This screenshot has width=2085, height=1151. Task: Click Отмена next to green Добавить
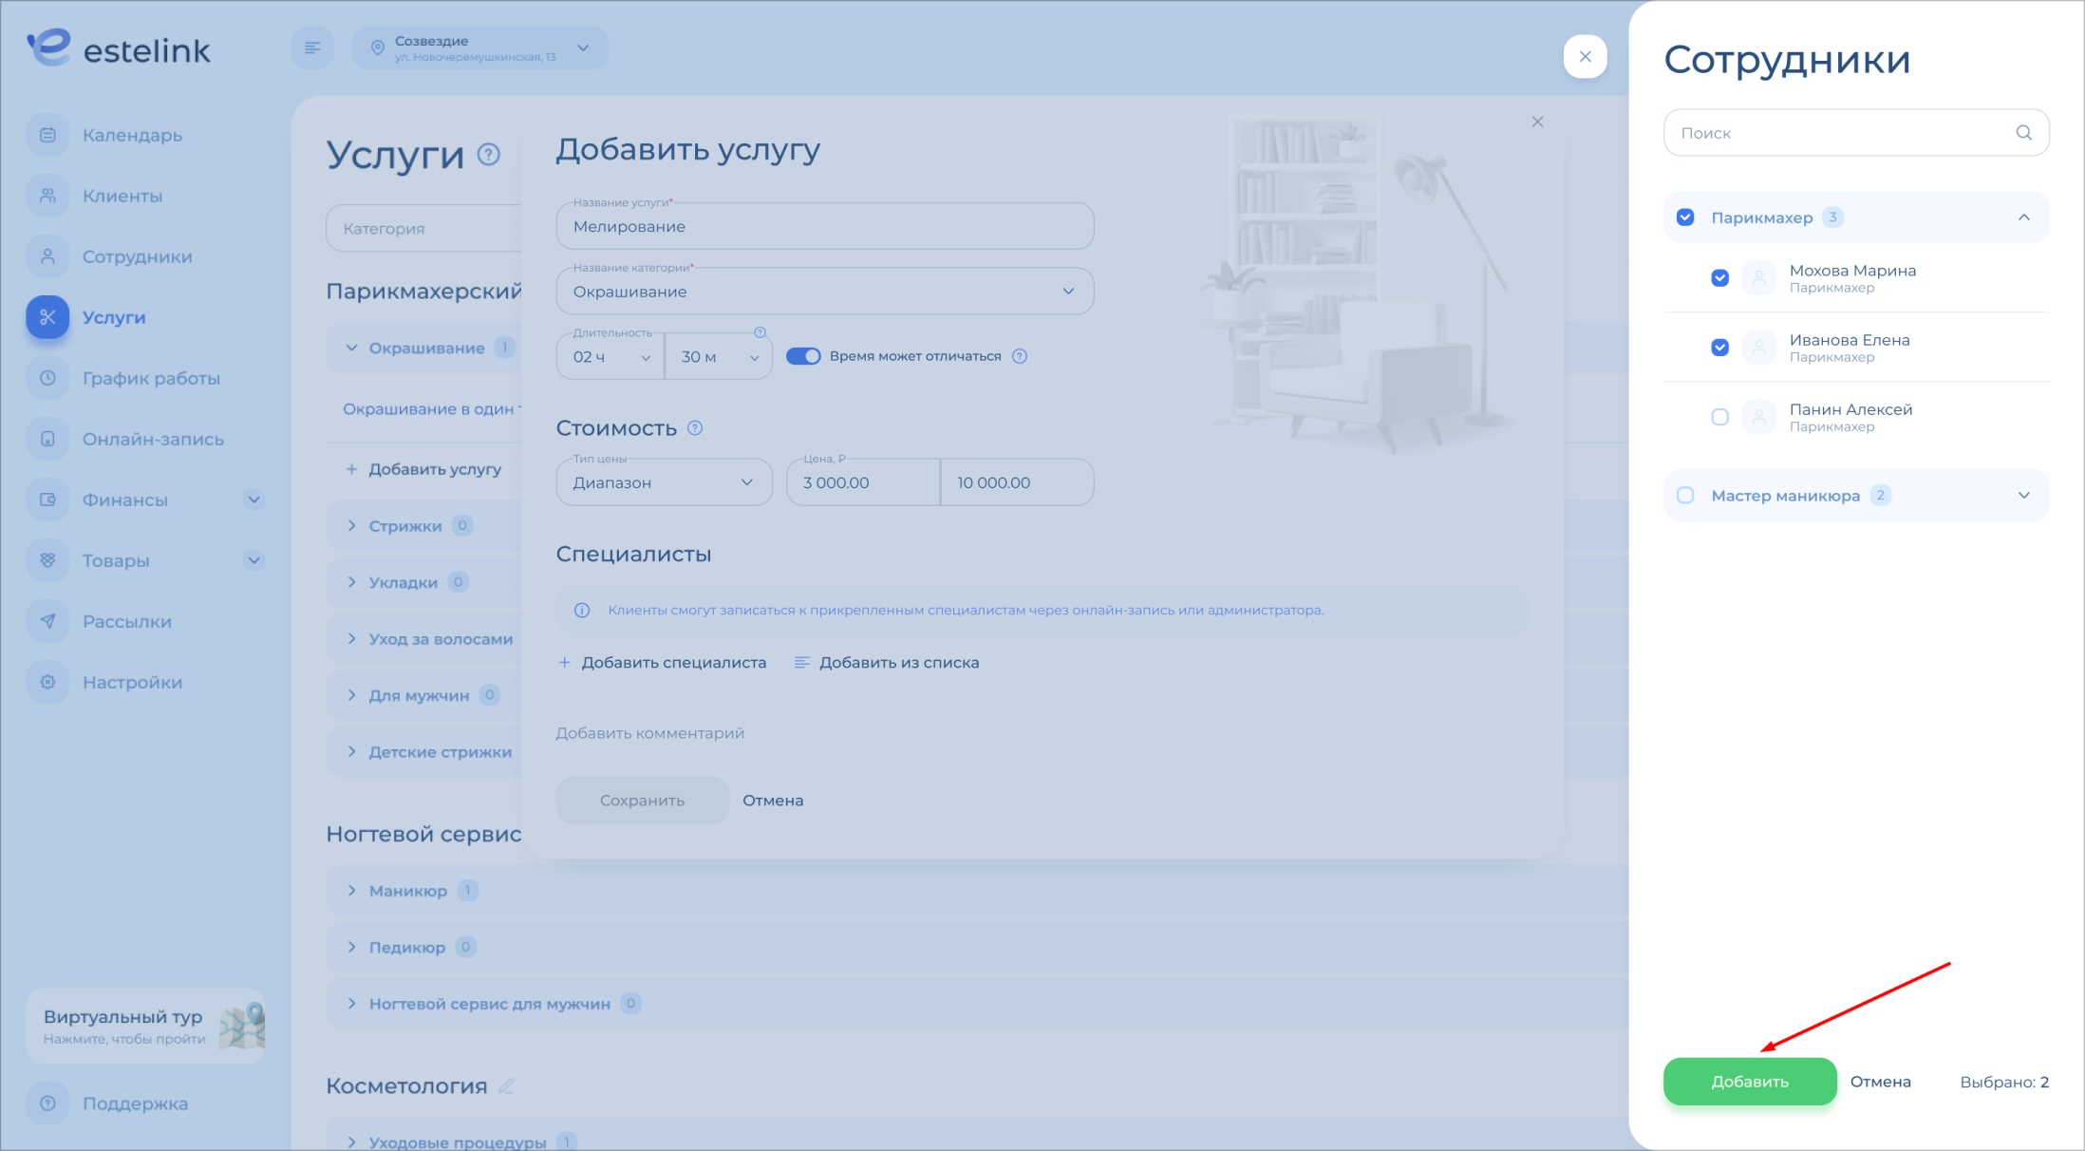click(x=1880, y=1082)
